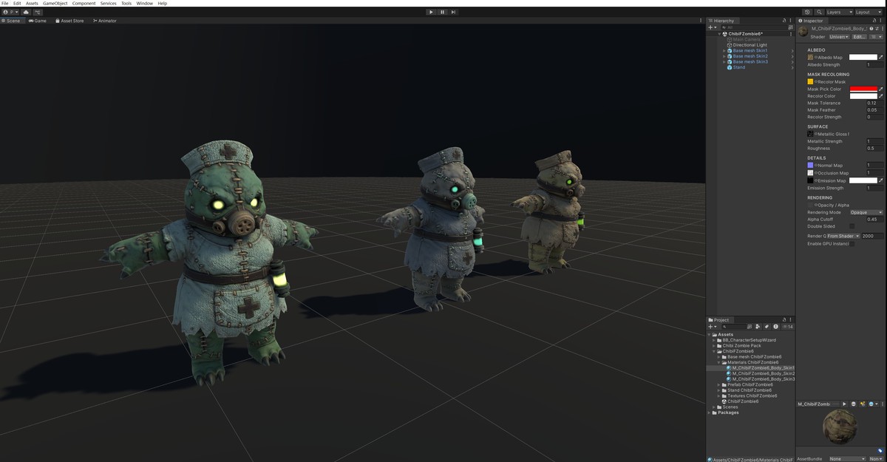The width and height of the screenshot is (887, 462).
Task: Click the Play button in the top toolbar
Action: [x=431, y=12]
